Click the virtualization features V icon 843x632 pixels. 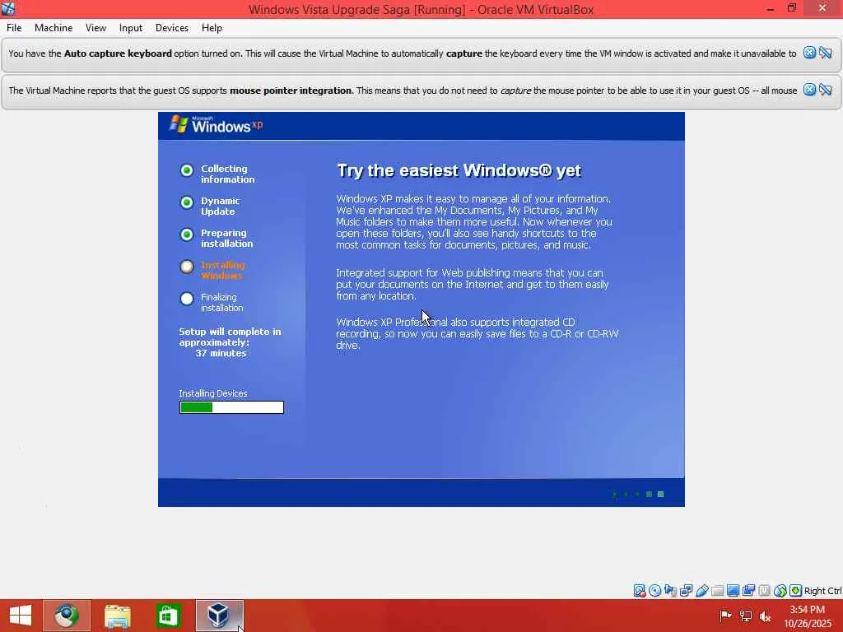click(764, 591)
